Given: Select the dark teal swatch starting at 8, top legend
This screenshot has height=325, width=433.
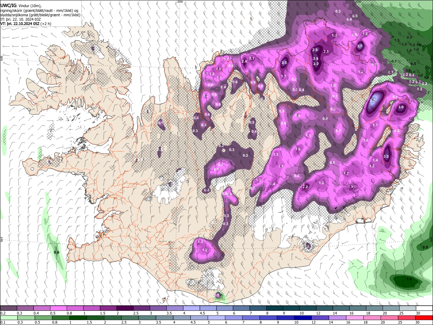Looking at the screenshot, I should point(274,308).
